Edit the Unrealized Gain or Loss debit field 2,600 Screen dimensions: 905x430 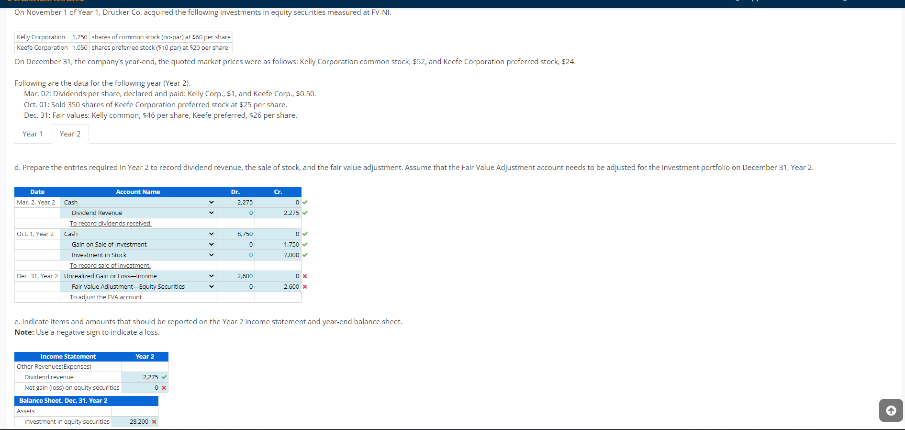pyautogui.click(x=235, y=276)
